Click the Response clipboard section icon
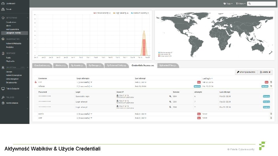Screen dimensions: 278x156 [x=3, y=53]
